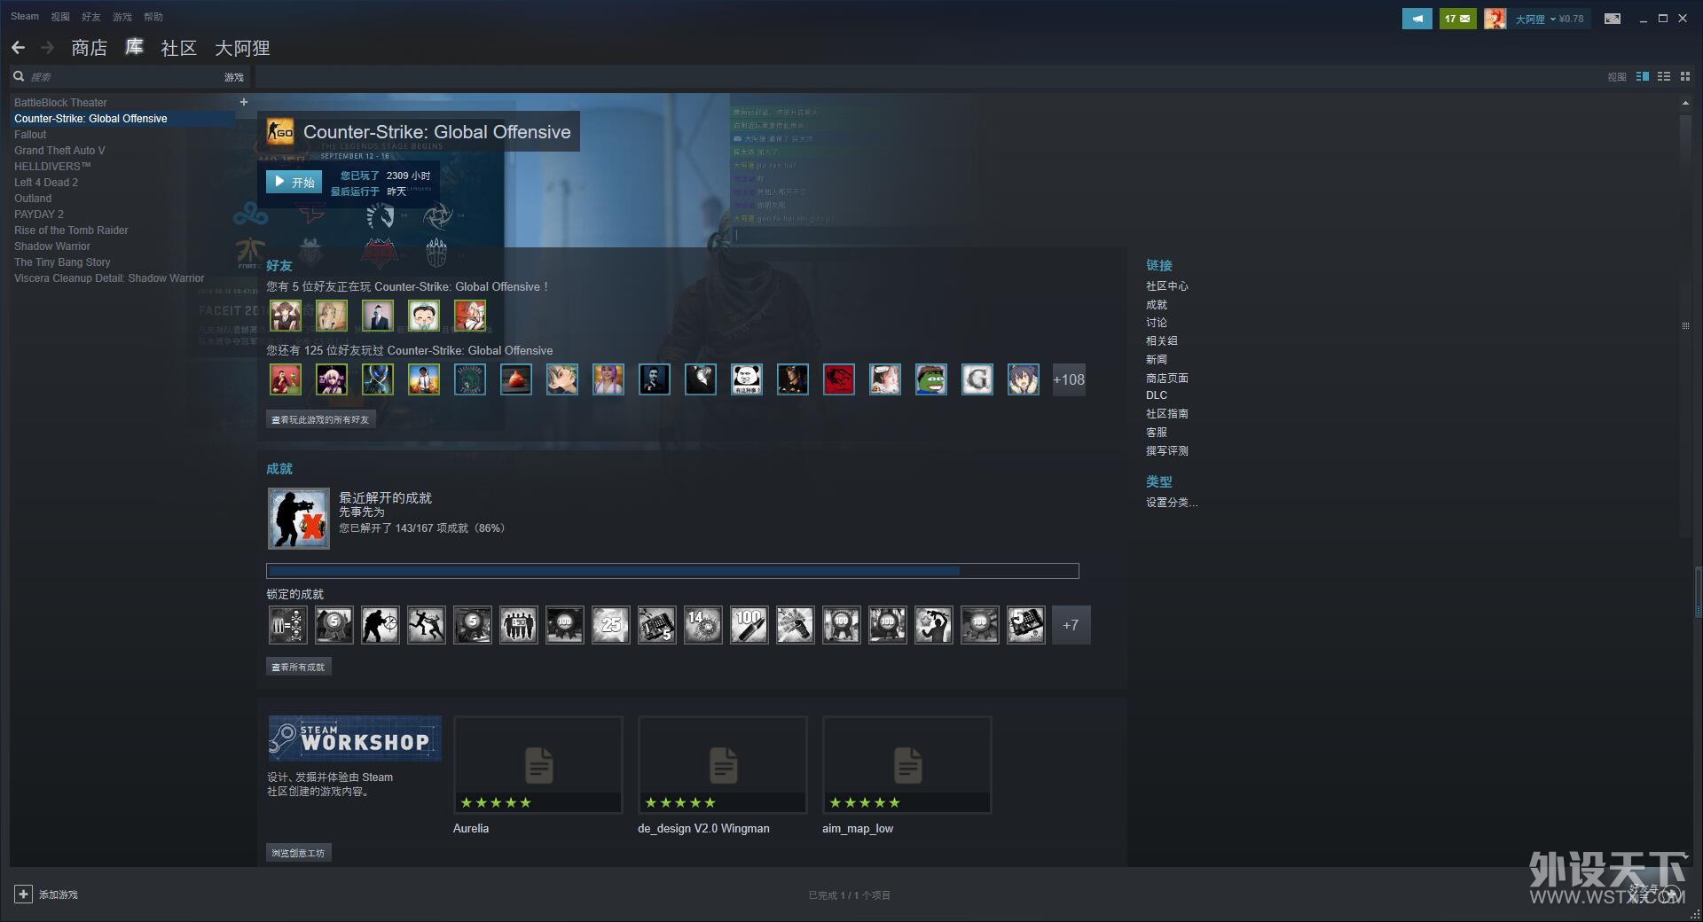This screenshot has width=1703, height=922.
Task: Select Grand Theft Auto V in library
Action: pos(59,151)
